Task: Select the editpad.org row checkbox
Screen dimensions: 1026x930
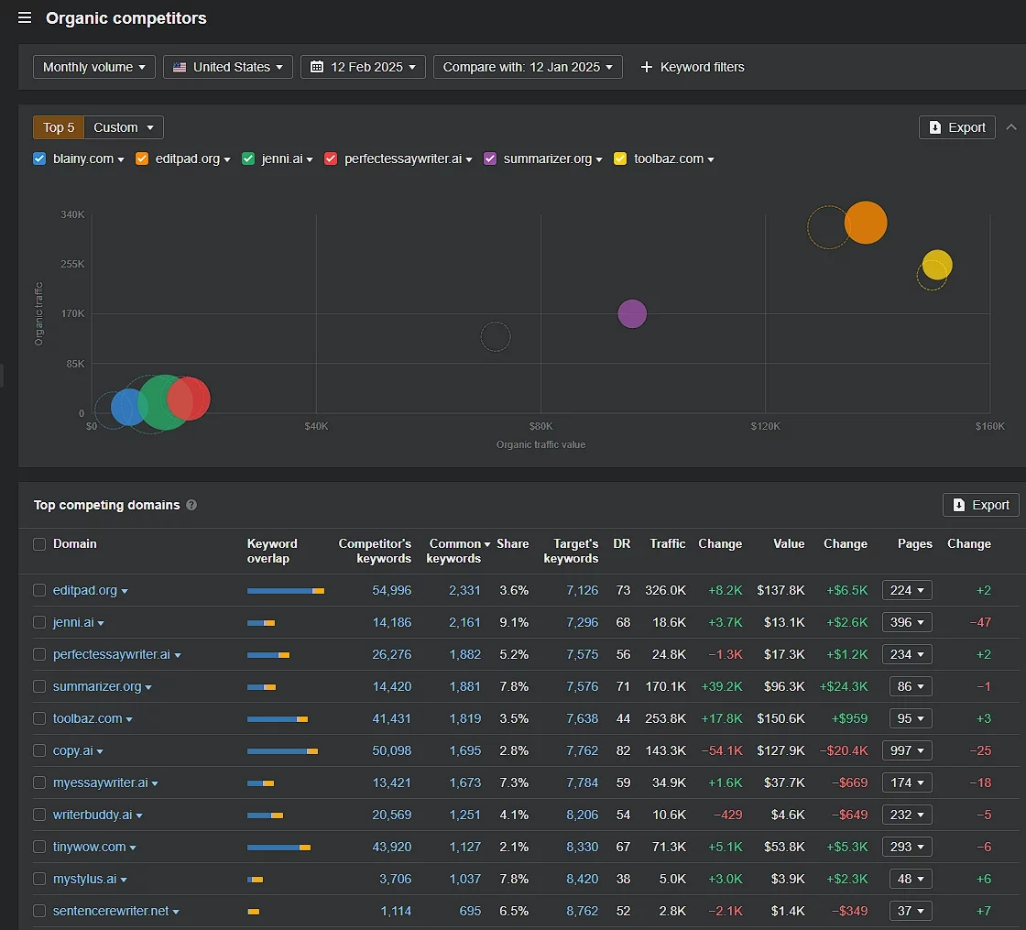Action: [x=39, y=590]
